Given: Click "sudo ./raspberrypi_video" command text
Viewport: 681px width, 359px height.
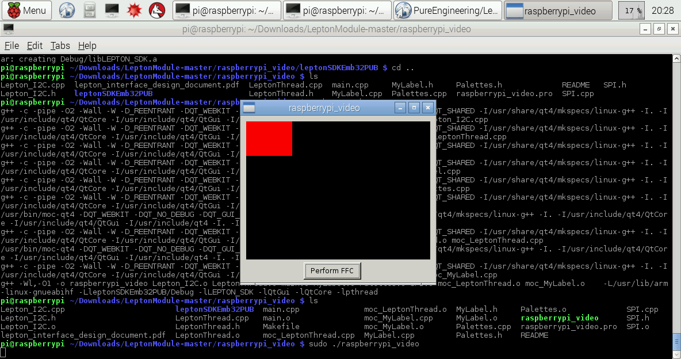Looking at the screenshot, I should 364,344.
